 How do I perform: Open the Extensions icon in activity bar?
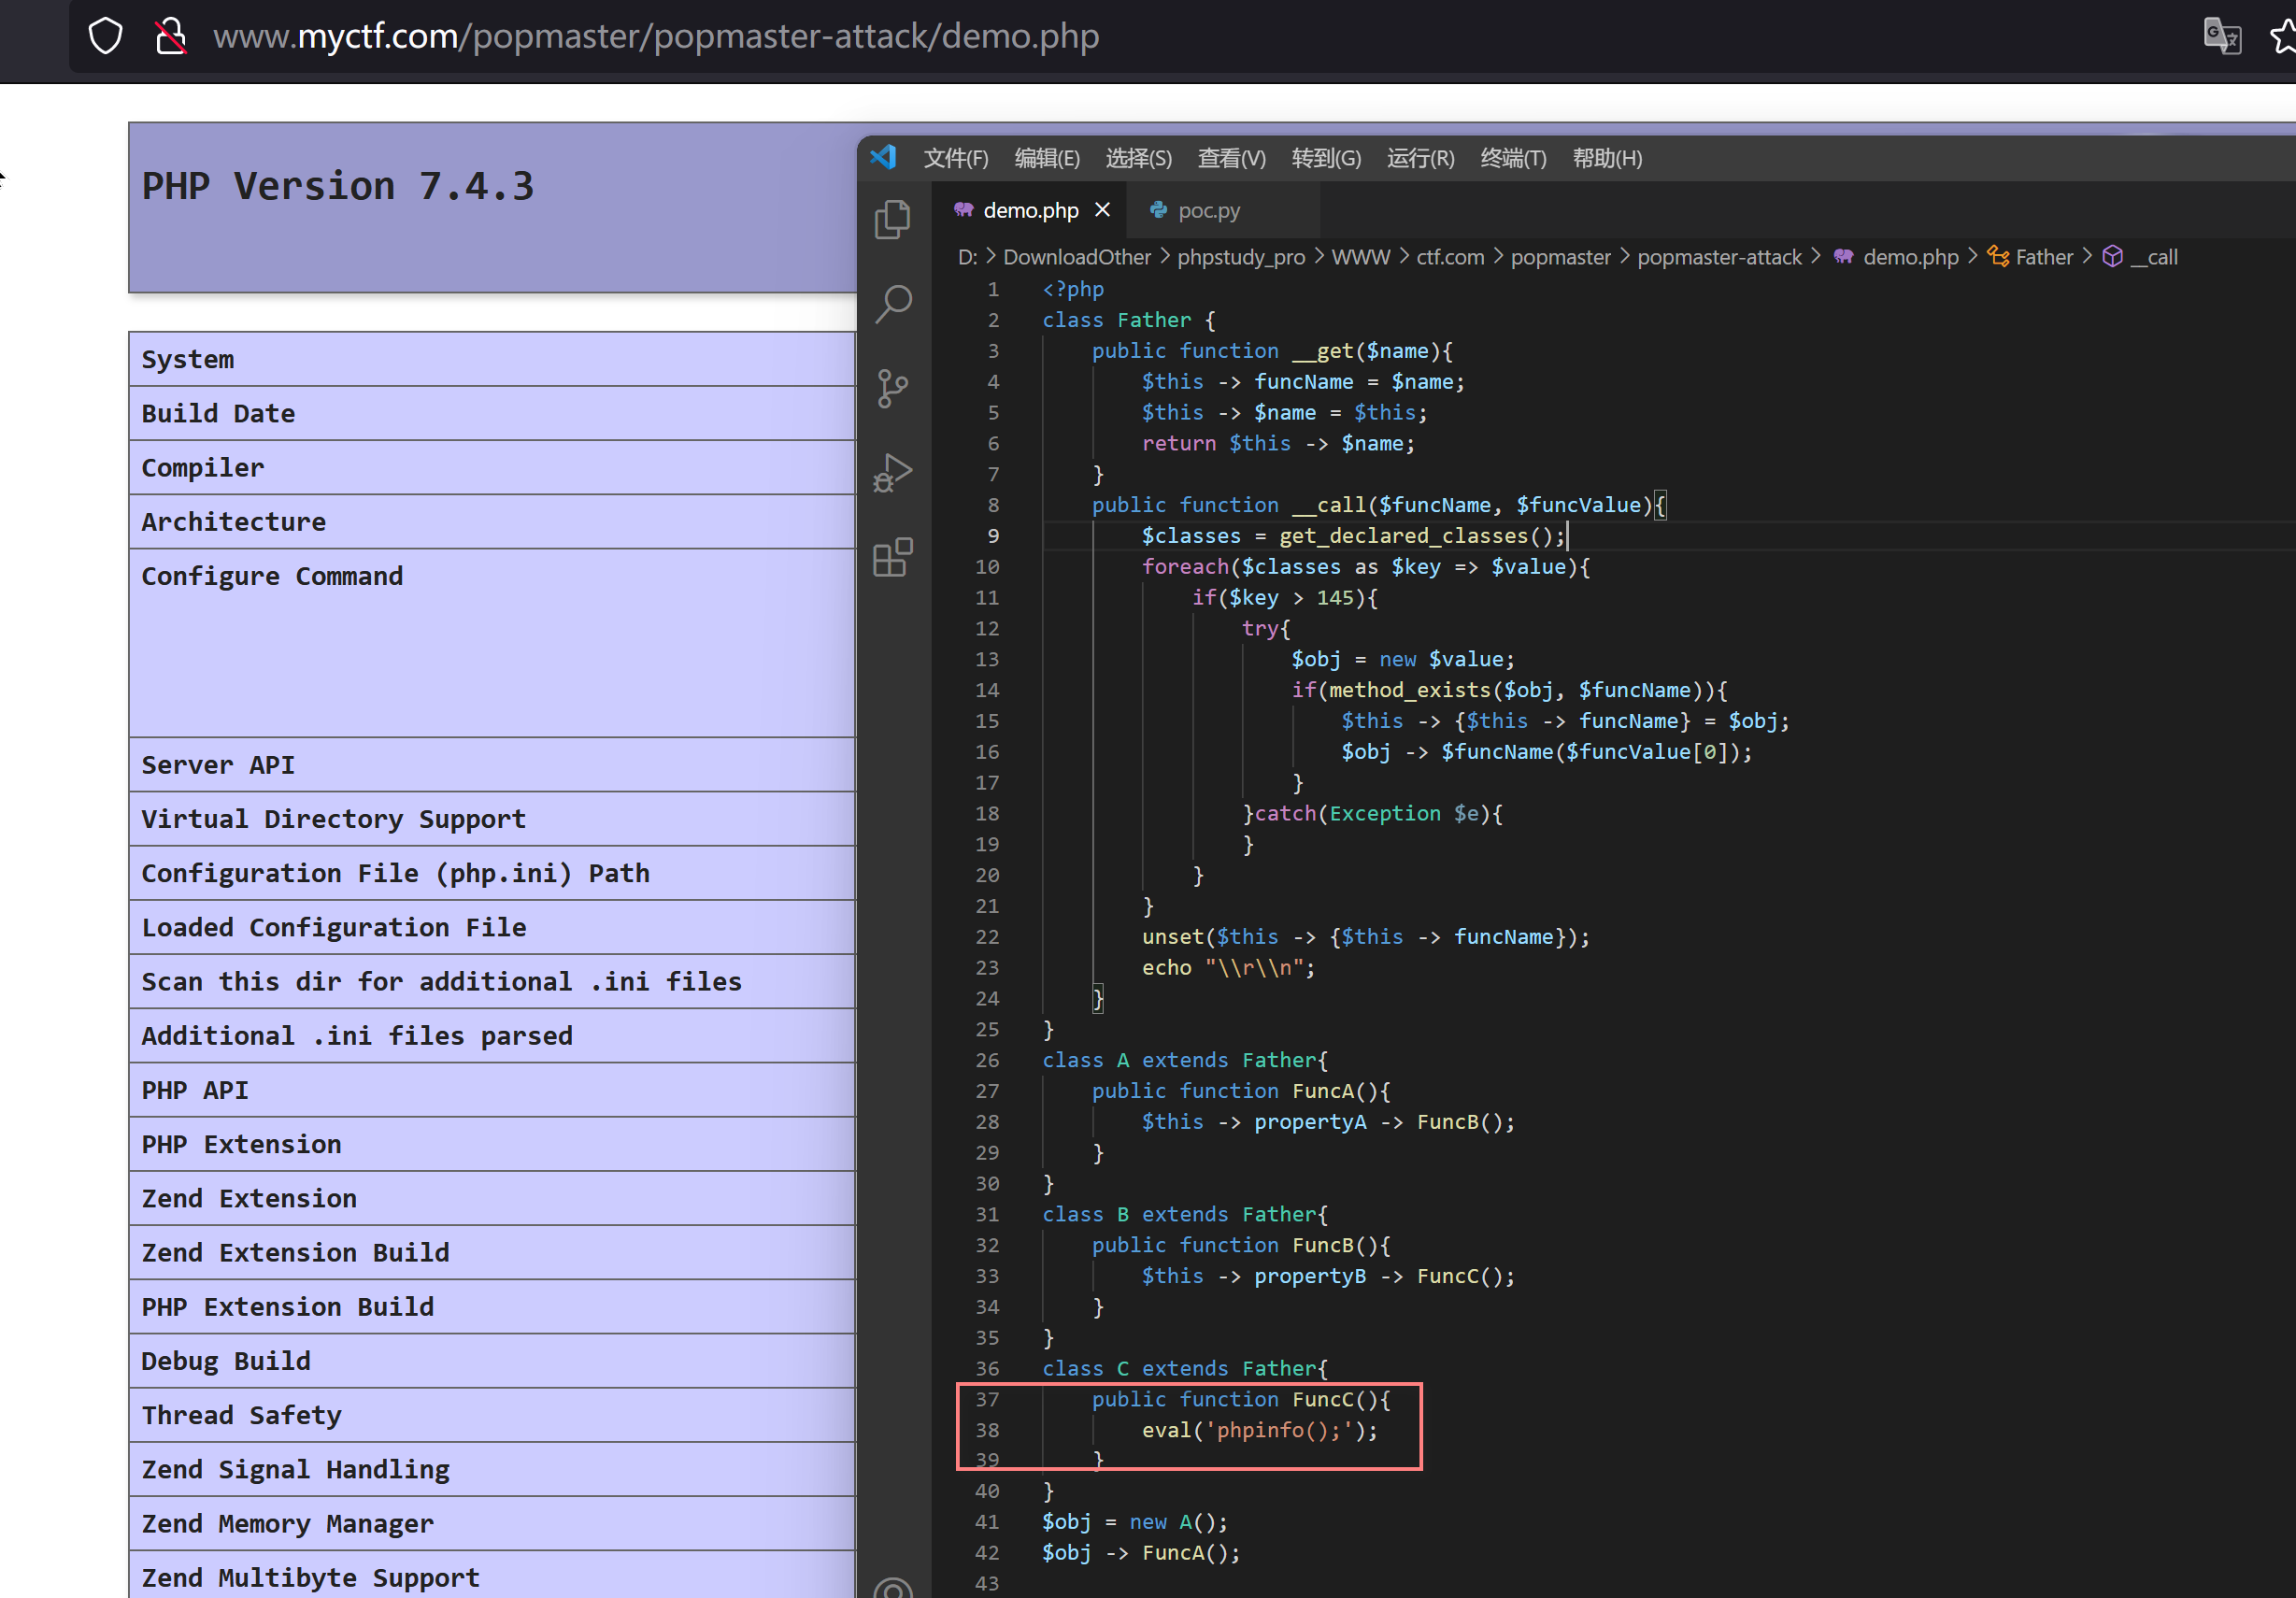[x=893, y=557]
